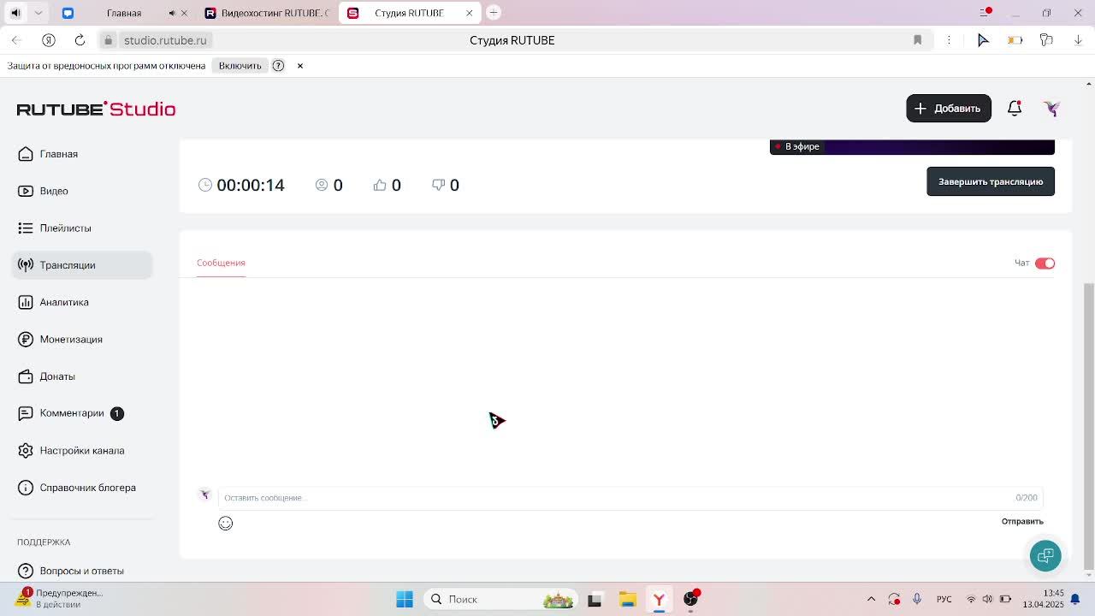Open channel avatar menu in header
The image size is (1095, 616).
1052,109
